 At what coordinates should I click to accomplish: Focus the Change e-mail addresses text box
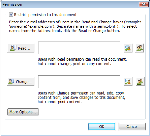click(x=79, y=82)
